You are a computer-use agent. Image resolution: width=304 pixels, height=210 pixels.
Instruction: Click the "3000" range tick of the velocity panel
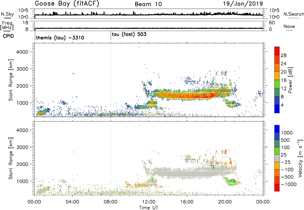(22, 147)
